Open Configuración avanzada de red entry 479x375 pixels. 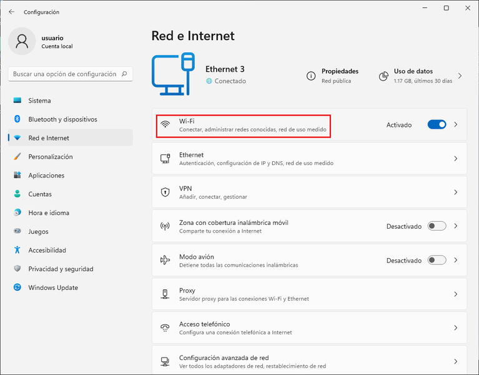coord(309,360)
